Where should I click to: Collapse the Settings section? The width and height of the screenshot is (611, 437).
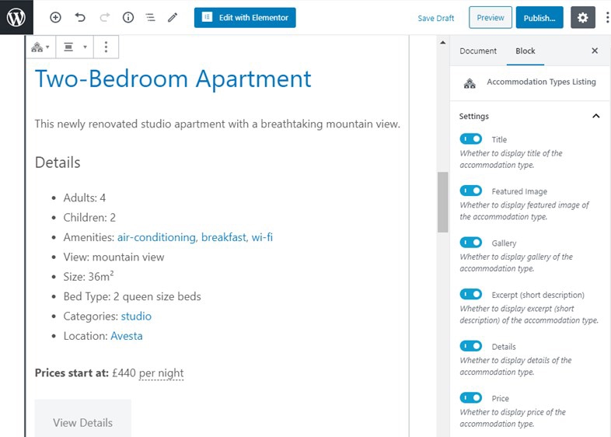tap(595, 116)
